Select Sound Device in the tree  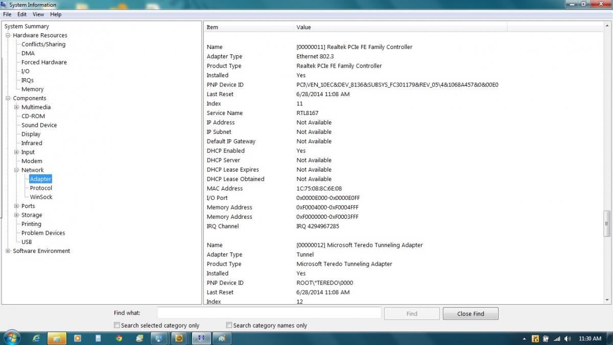pos(39,125)
